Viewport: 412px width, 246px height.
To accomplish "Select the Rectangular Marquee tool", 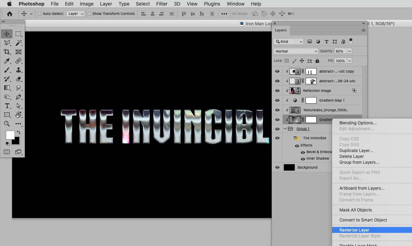I will click(18, 34).
